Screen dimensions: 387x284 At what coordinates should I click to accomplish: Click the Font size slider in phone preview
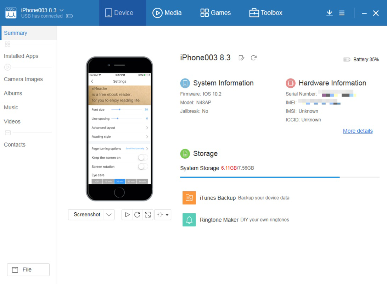pos(127,109)
